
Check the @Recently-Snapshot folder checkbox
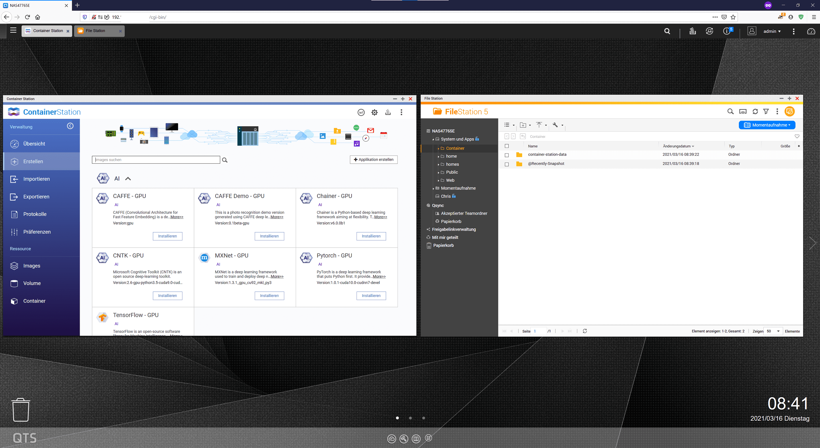[507, 164]
